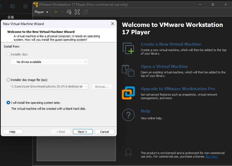Click Next > in the wizard
The height and width of the screenshot is (166, 232).
click(83, 132)
